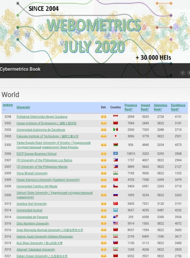Click Japan flag in Fukuoka Institute row
The image size is (190, 258).
(x=116, y=136)
